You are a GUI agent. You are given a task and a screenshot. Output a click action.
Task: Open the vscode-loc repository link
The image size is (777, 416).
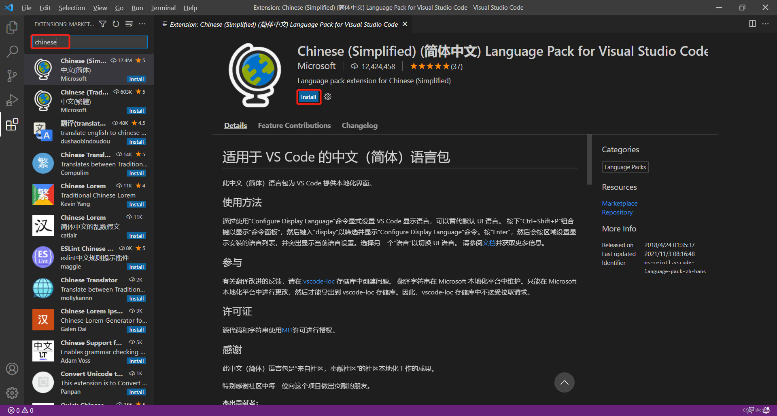(x=319, y=281)
